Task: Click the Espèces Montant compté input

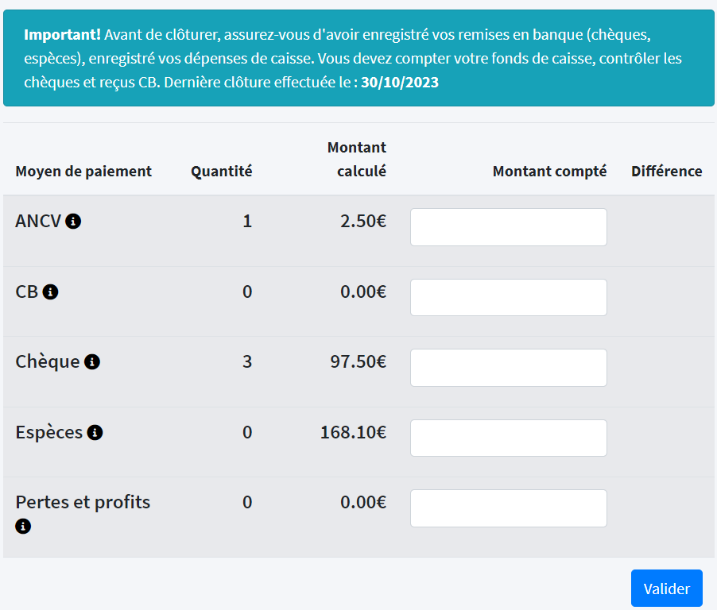Action: [x=509, y=438]
